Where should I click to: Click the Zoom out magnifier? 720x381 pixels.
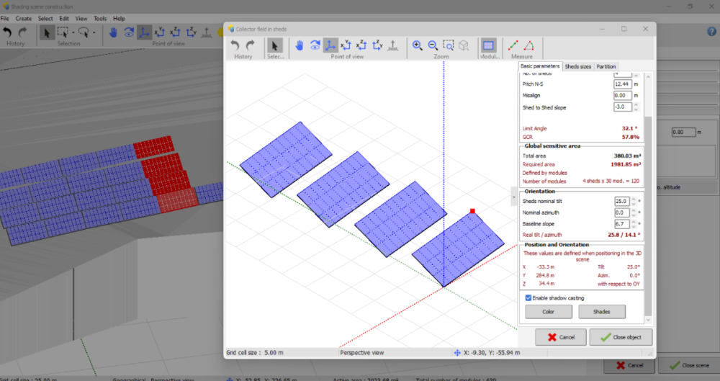[433, 45]
